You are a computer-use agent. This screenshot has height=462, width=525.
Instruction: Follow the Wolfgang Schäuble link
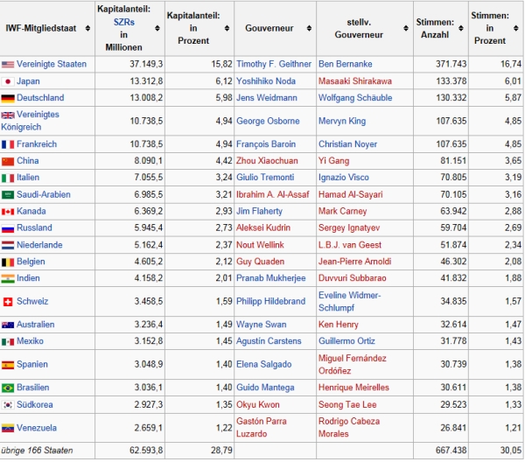[x=355, y=98]
